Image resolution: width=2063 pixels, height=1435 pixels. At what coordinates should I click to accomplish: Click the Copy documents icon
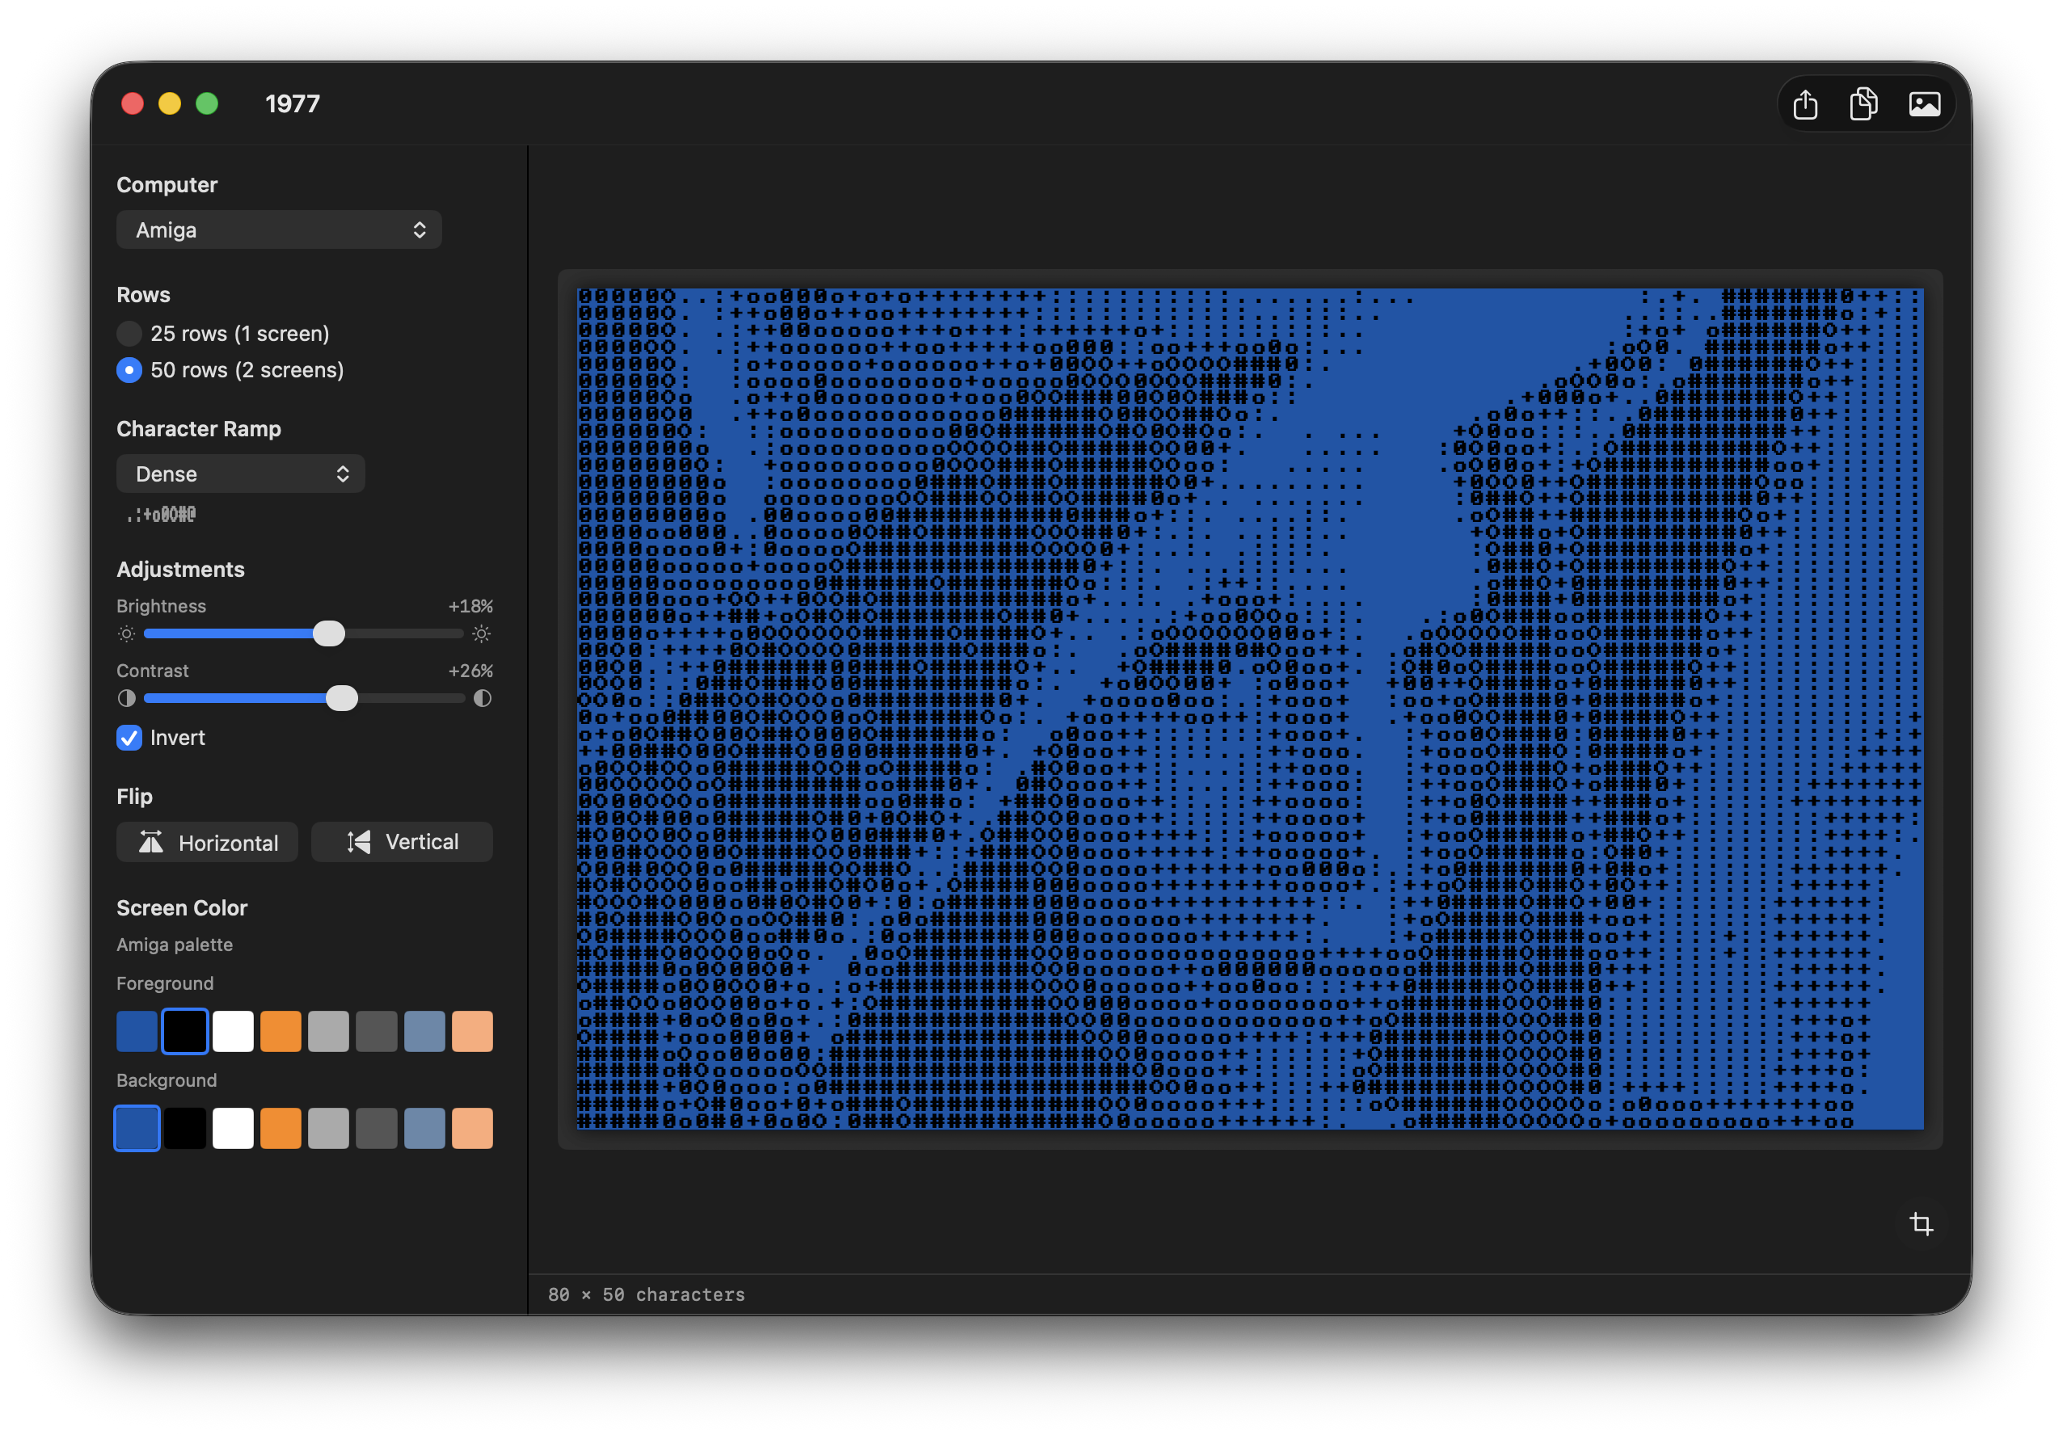click(x=1863, y=104)
